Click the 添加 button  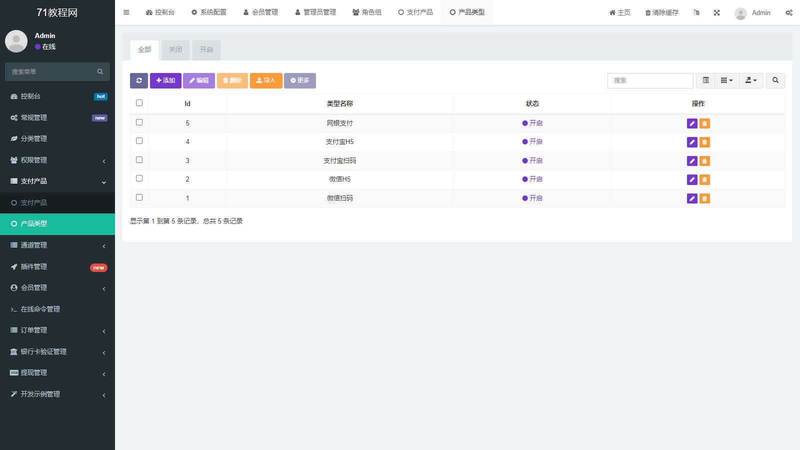click(x=165, y=80)
